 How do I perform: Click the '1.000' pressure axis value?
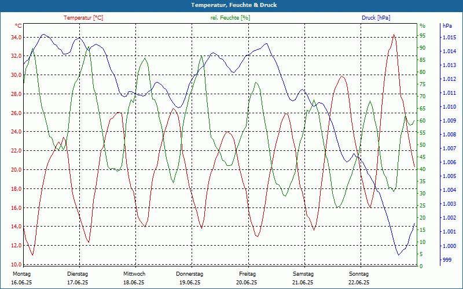tap(449, 246)
